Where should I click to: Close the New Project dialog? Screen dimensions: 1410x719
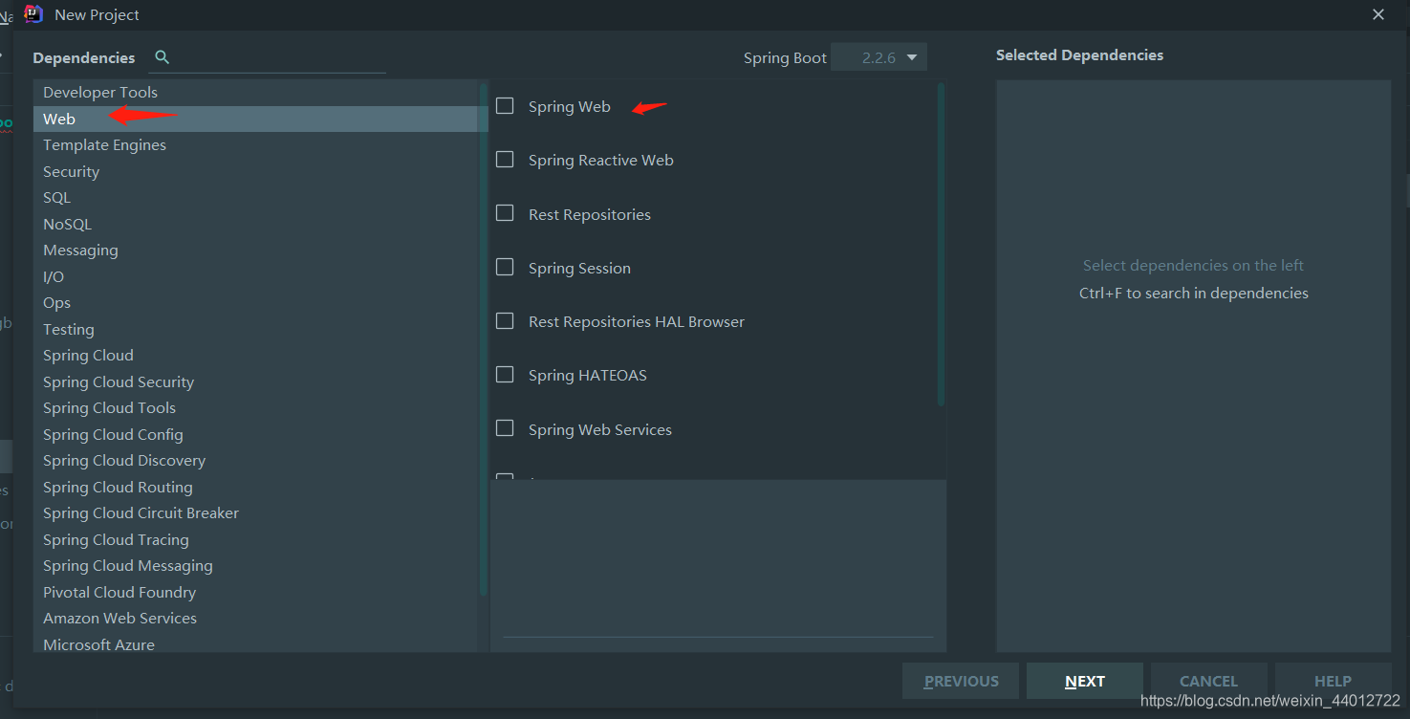1378,14
